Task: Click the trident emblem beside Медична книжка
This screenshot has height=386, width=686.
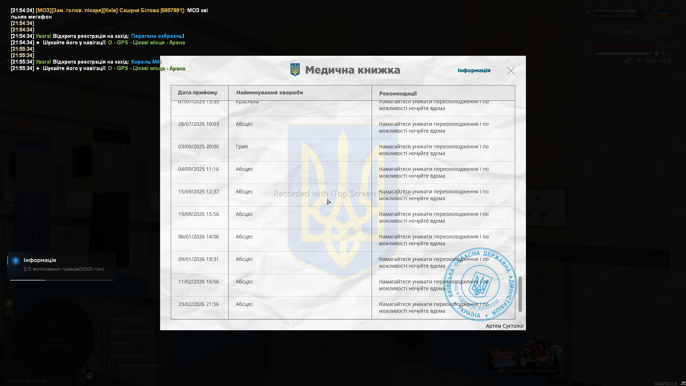Action: coord(295,70)
